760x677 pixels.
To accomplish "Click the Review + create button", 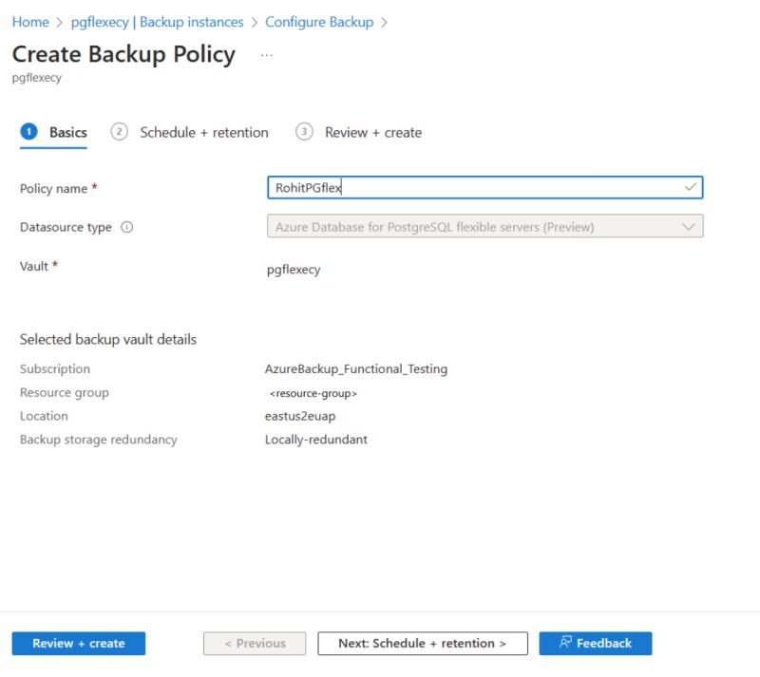I will [77, 643].
